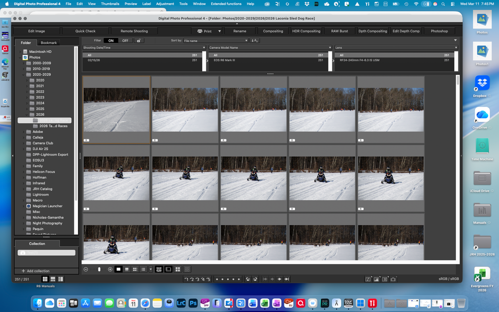Select the RF24-240mm F4-6.3 IS USM lens row
The width and height of the screenshot is (499, 312).
[x=395, y=60]
